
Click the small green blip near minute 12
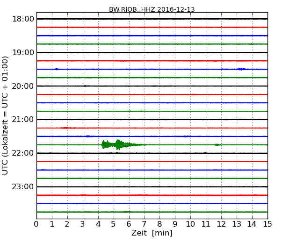coord(217,144)
